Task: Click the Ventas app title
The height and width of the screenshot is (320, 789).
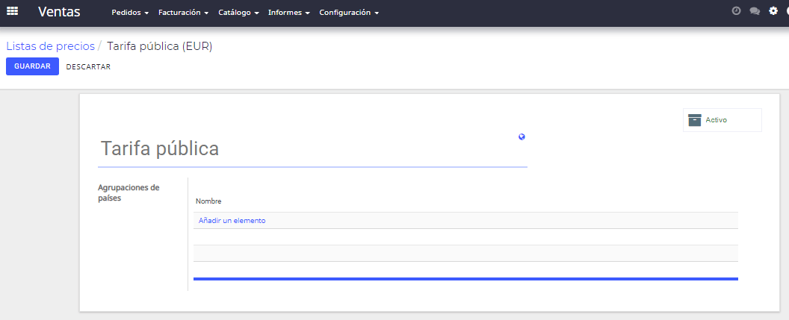Action: click(59, 11)
